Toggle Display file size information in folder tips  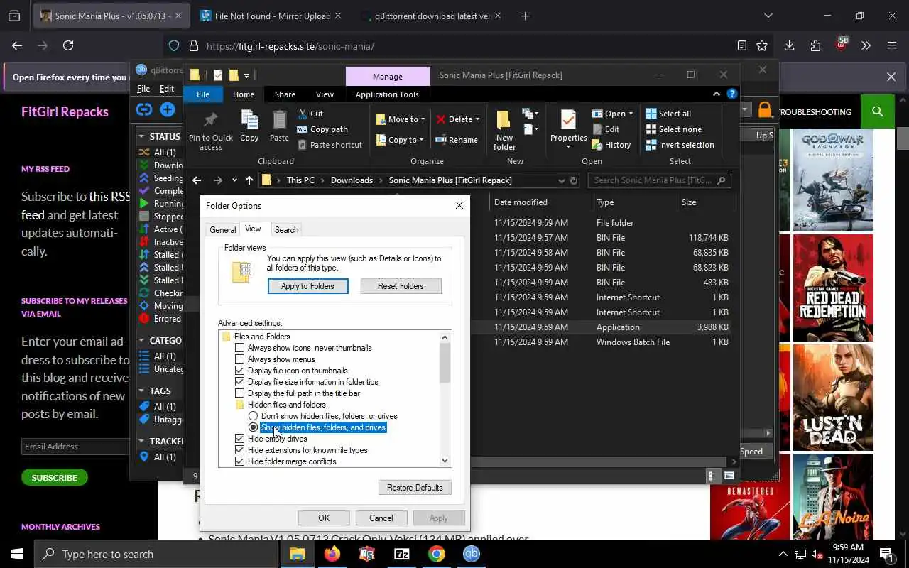point(240,382)
